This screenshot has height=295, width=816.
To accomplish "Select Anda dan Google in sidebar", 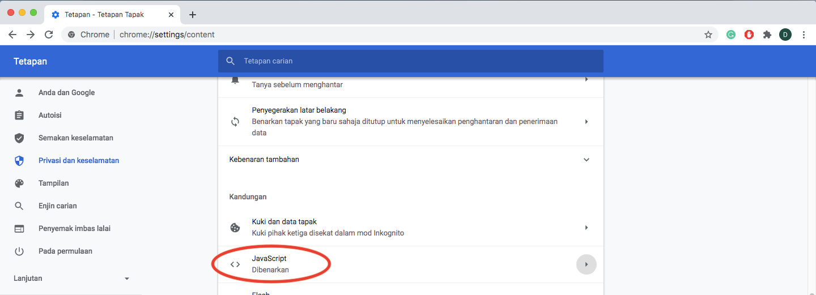I will click(66, 93).
